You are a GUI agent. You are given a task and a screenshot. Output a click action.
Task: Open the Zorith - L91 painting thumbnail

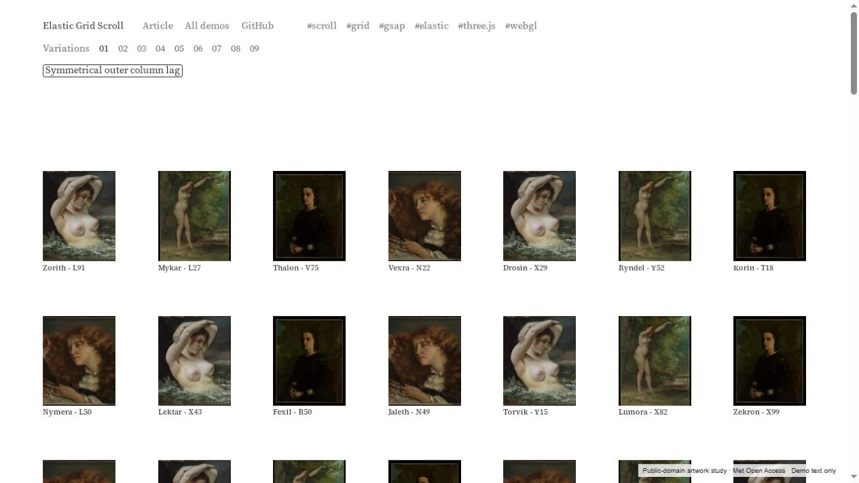tap(79, 216)
